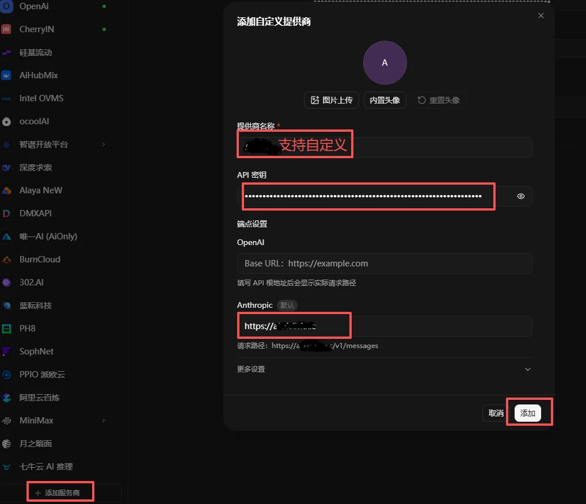586x504 pixels.
Task: Click 添加 to add the provider
Action: tap(527, 413)
